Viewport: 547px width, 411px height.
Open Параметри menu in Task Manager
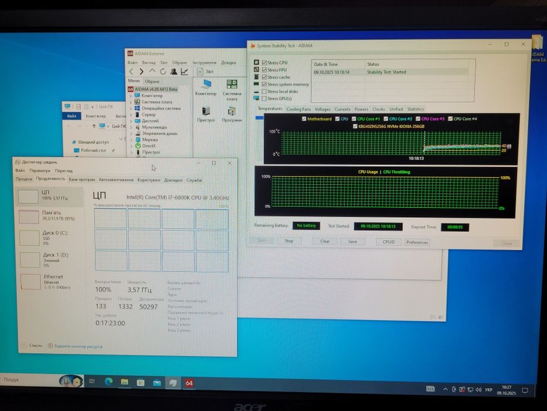pos(40,170)
